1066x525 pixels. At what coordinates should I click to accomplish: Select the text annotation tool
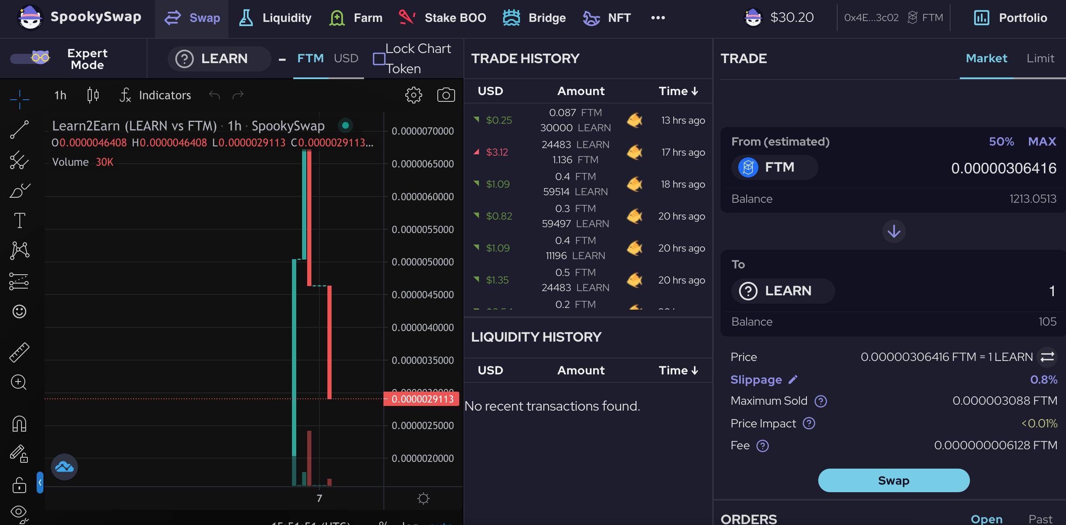[x=19, y=220]
